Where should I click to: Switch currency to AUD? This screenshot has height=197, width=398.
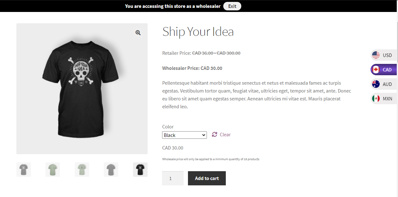click(387, 84)
